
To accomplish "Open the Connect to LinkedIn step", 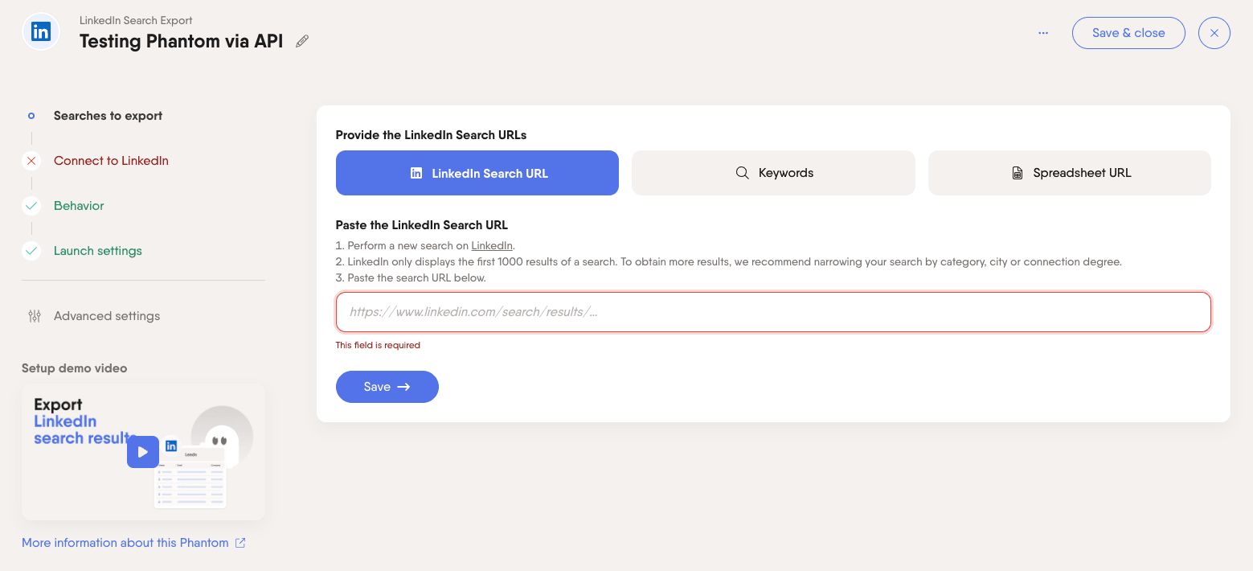I will click(111, 161).
